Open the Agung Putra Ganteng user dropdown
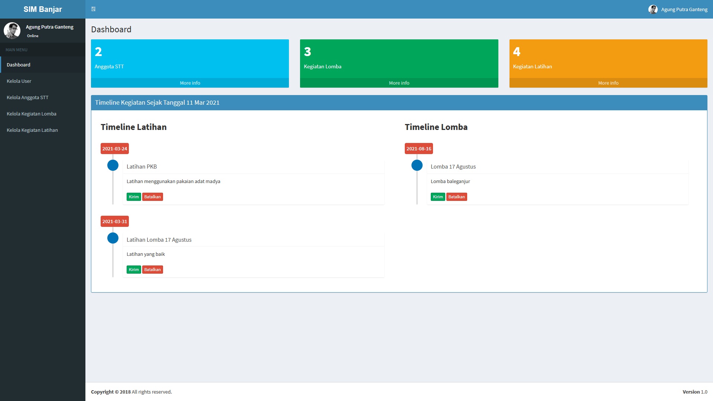This screenshot has height=401, width=713. pyautogui.click(x=684, y=9)
